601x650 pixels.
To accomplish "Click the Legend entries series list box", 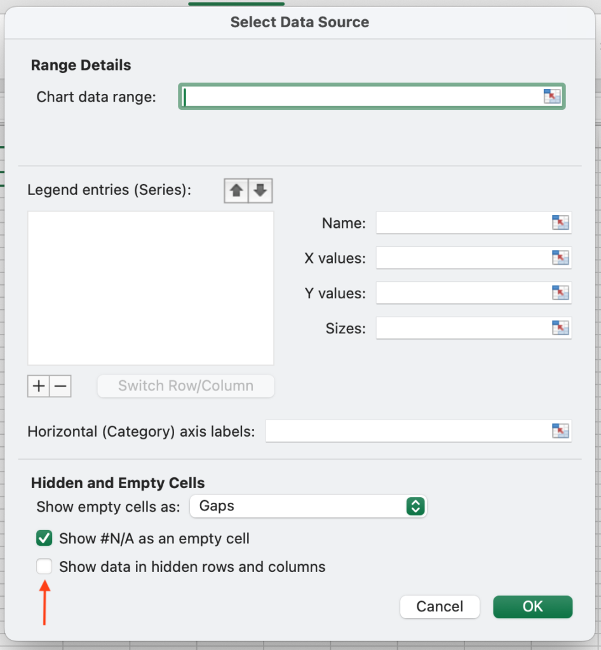I will [x=151, y=288].
